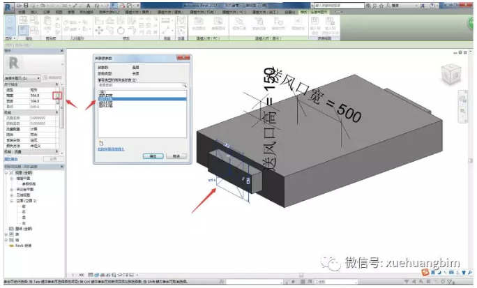The image size is (477, 288).
Task: Click the zoom control on navigation bar
Action: tap(462, 111)
